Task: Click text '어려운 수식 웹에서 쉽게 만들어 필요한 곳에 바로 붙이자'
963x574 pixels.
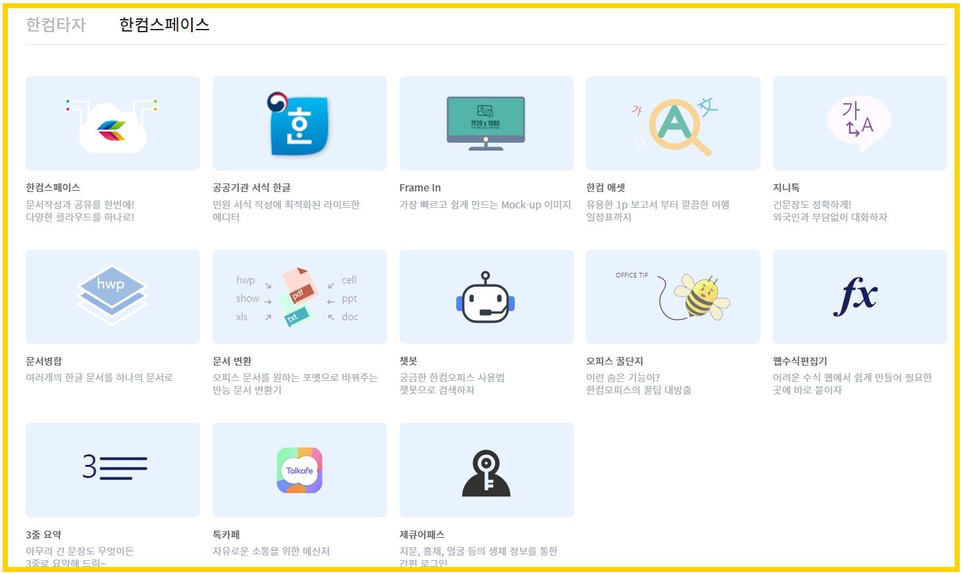Action: 852,384
